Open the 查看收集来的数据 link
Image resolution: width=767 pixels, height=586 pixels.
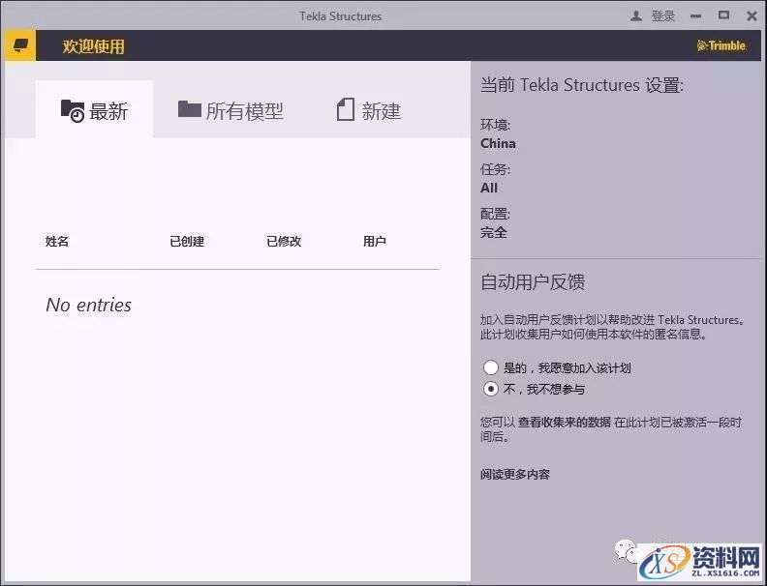[565, 423]
